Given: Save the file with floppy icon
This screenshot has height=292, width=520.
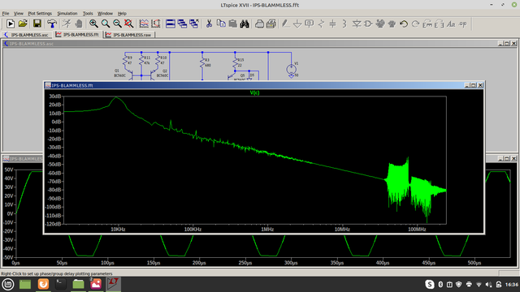Looking at the screenshot, I should tap(37, 24).
